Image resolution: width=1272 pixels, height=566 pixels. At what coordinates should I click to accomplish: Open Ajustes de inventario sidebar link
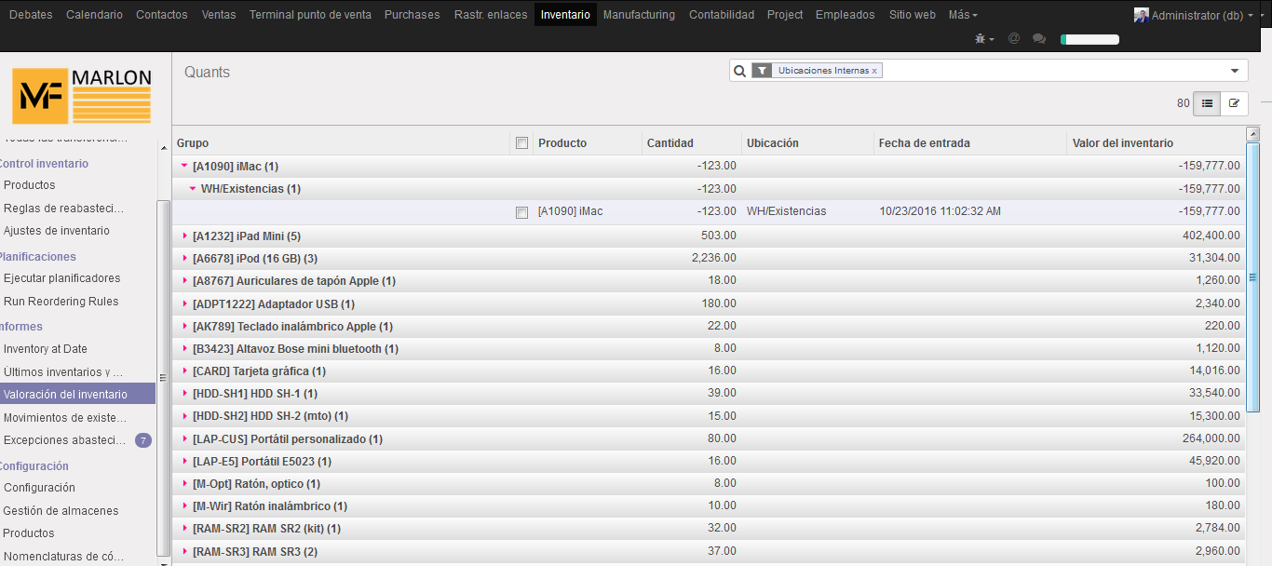click(57, 231)
